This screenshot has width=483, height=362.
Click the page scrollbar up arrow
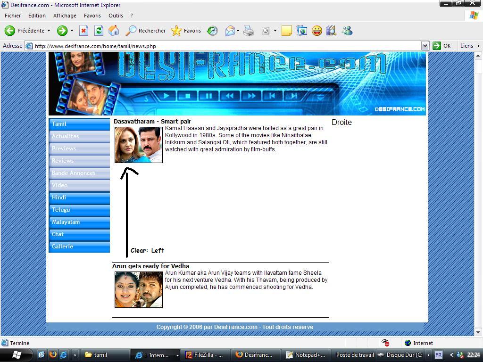point(478,56)
